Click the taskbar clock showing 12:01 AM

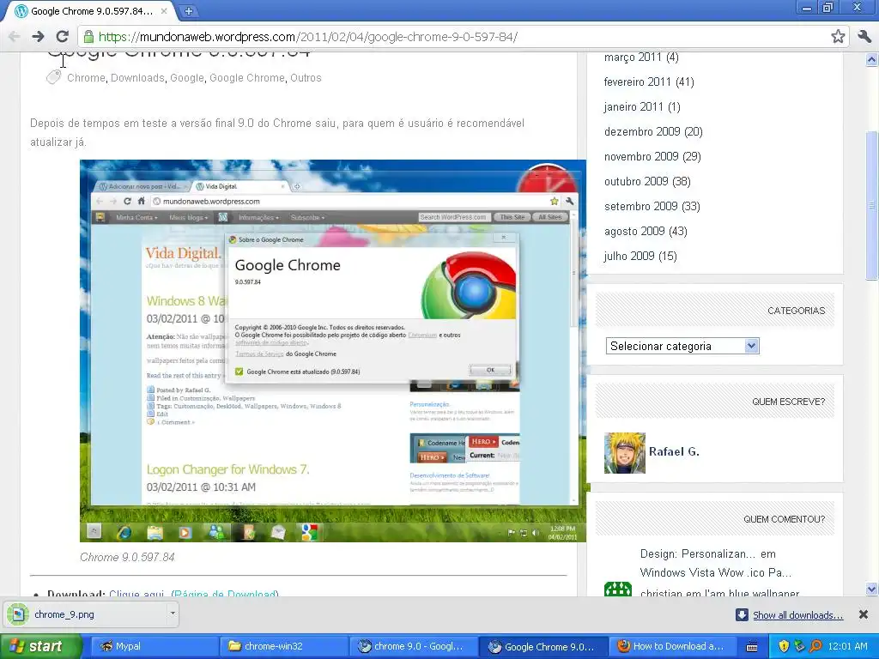[847, 646]
